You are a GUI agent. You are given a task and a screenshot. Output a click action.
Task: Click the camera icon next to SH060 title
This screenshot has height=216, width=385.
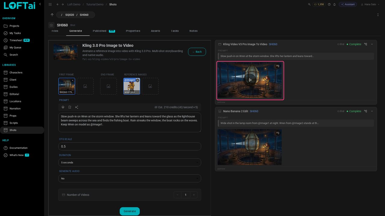click(51, 25)
